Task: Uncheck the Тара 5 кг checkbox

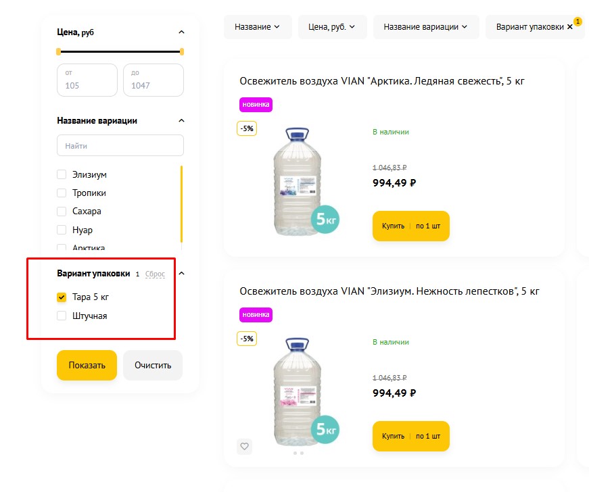Action: [62, 297]
